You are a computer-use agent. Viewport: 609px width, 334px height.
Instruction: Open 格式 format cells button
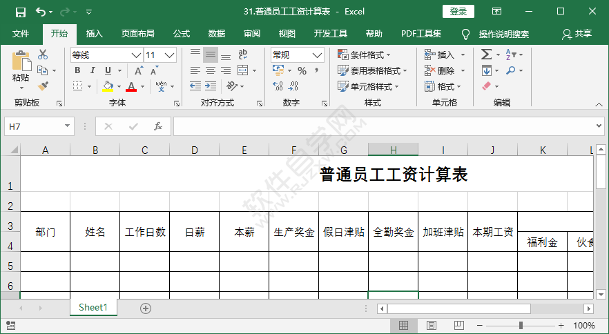(x=443, y=86)
